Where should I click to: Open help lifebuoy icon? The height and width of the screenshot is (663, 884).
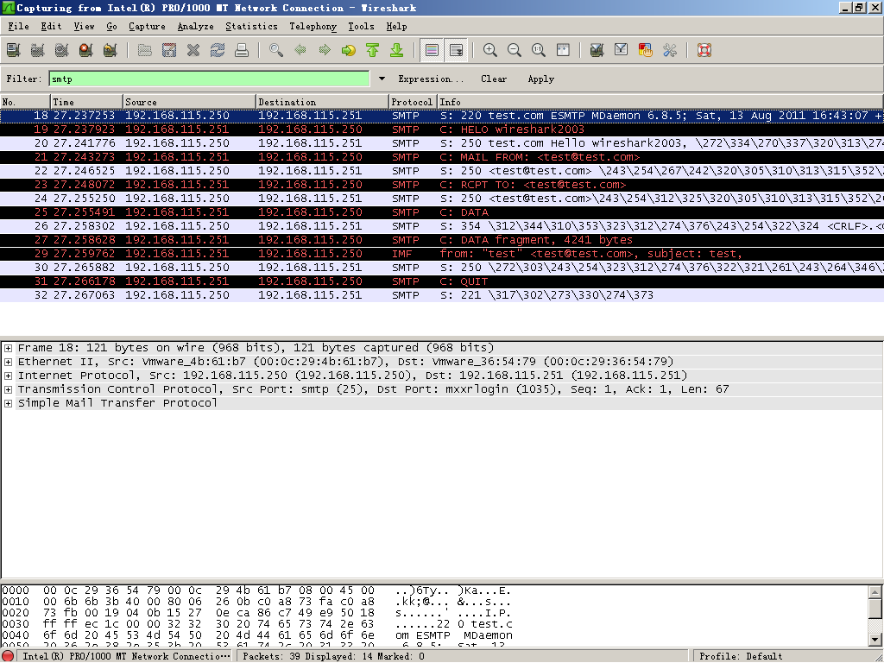[704, 50]
